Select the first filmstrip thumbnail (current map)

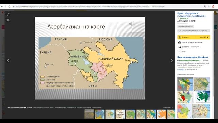click(x=89, y=114)
